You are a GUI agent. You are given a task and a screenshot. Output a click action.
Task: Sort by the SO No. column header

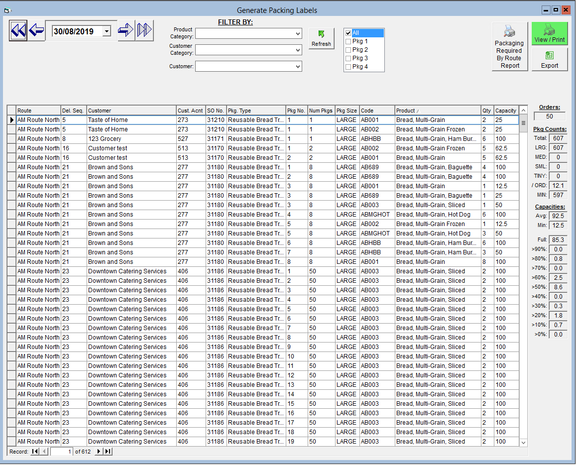[x=216, y=111]
